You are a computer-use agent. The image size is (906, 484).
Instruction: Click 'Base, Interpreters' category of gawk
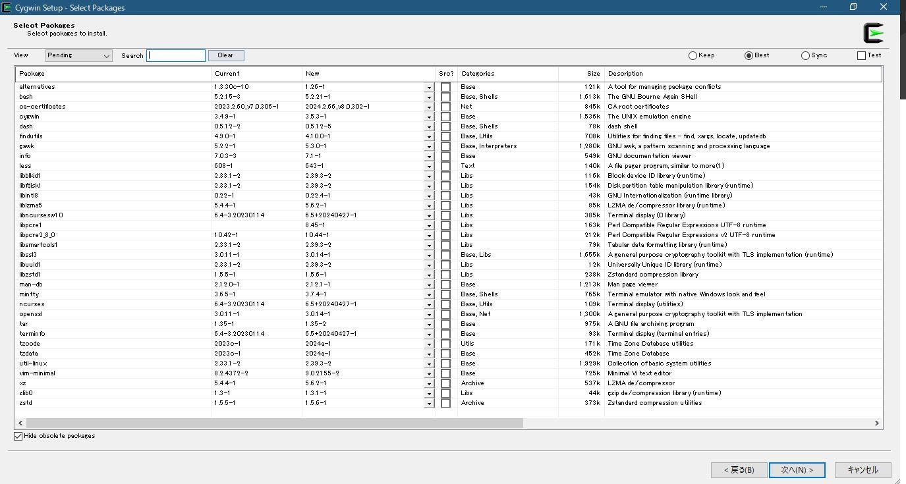point(489,146)
